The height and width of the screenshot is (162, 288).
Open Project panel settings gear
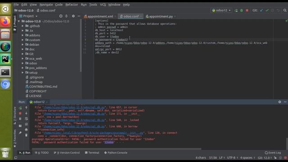click(73, 16)
